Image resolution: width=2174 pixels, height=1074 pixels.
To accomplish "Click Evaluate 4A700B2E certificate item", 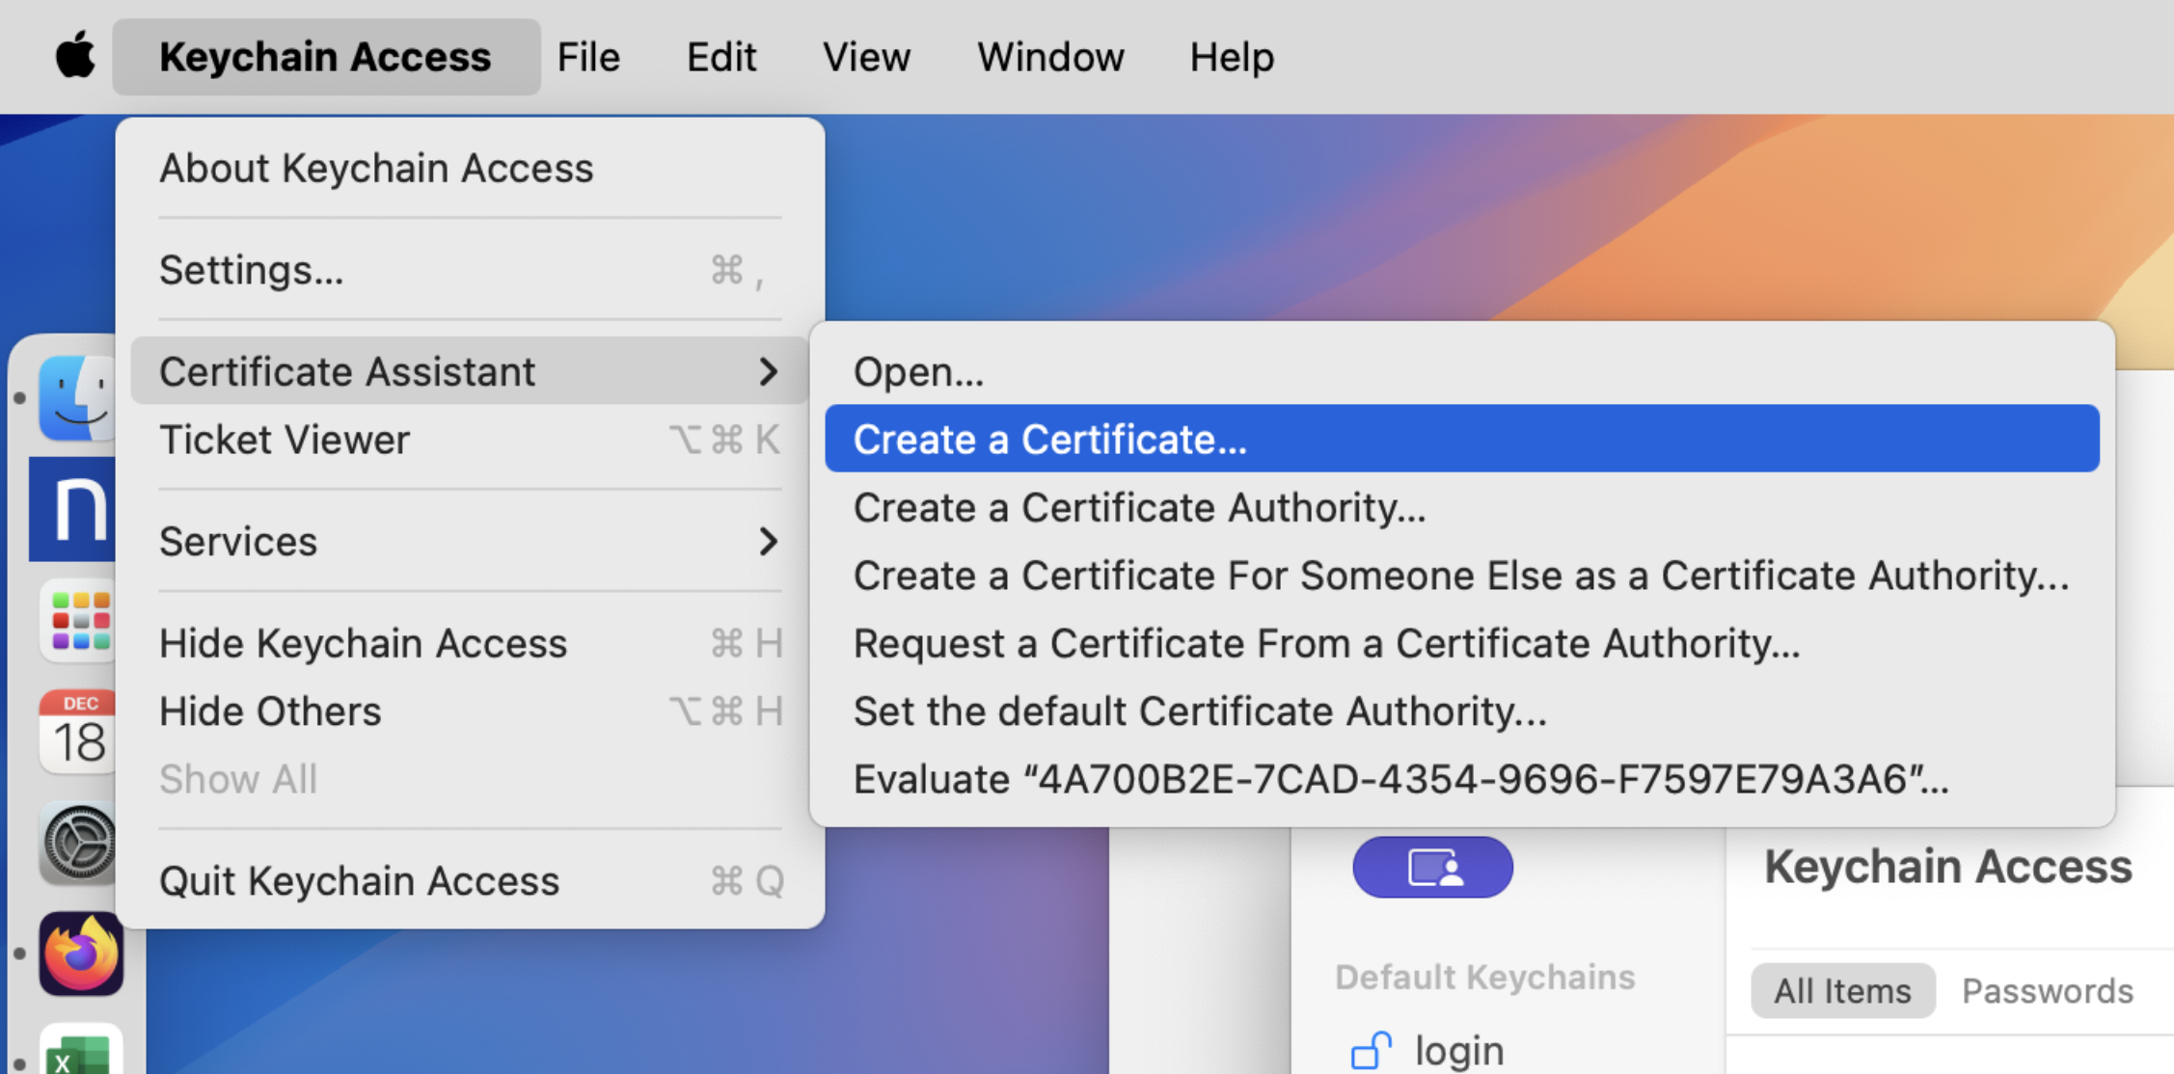I will pyautogui.click(x=1400, y=779).
